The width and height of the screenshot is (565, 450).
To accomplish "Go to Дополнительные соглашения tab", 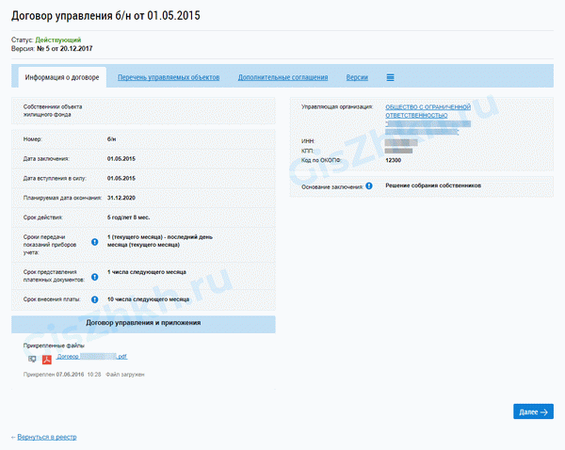I will [x=282, y=77].
